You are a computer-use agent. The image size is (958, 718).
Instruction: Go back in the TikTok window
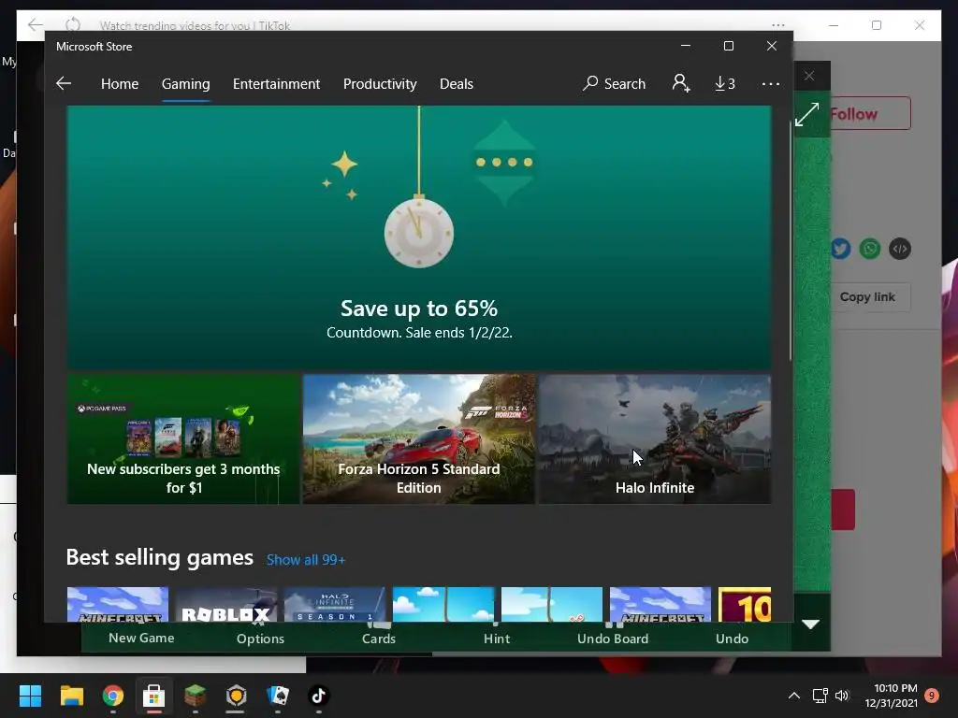click(36, 24)
